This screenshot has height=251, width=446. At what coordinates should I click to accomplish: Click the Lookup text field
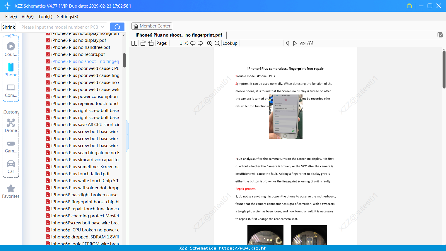click(x=261, y=43)
